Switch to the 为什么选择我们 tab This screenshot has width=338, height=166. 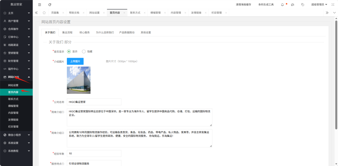click(x=105, y=33)
